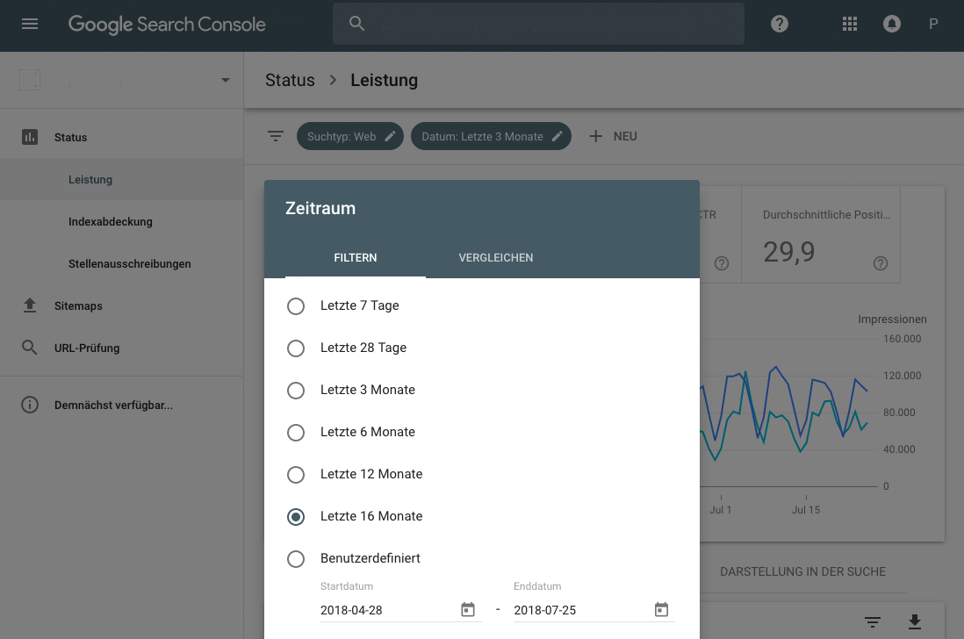Select the Letzte 16 Monate radio button
Screen dimensions: 964x639
tap(296, 517)
